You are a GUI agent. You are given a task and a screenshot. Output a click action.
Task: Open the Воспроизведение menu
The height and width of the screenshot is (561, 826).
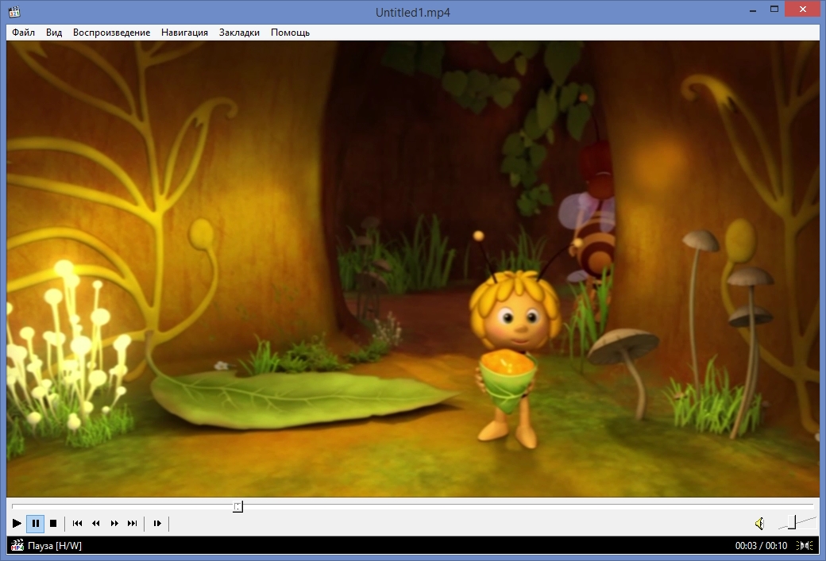pos(112,32)
